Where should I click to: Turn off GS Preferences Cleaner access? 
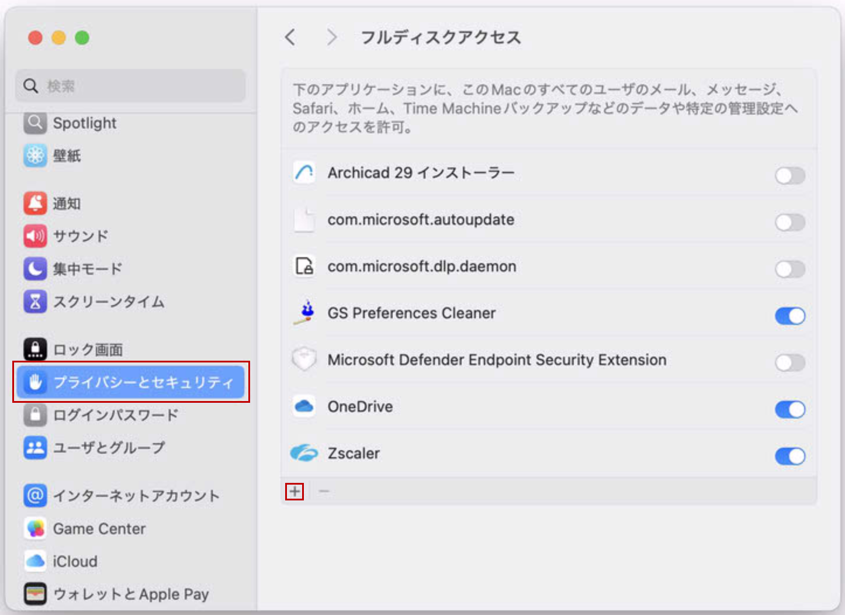[789, 316]
